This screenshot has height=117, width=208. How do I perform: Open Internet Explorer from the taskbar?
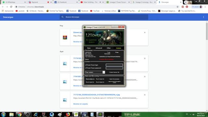(36, 114)
